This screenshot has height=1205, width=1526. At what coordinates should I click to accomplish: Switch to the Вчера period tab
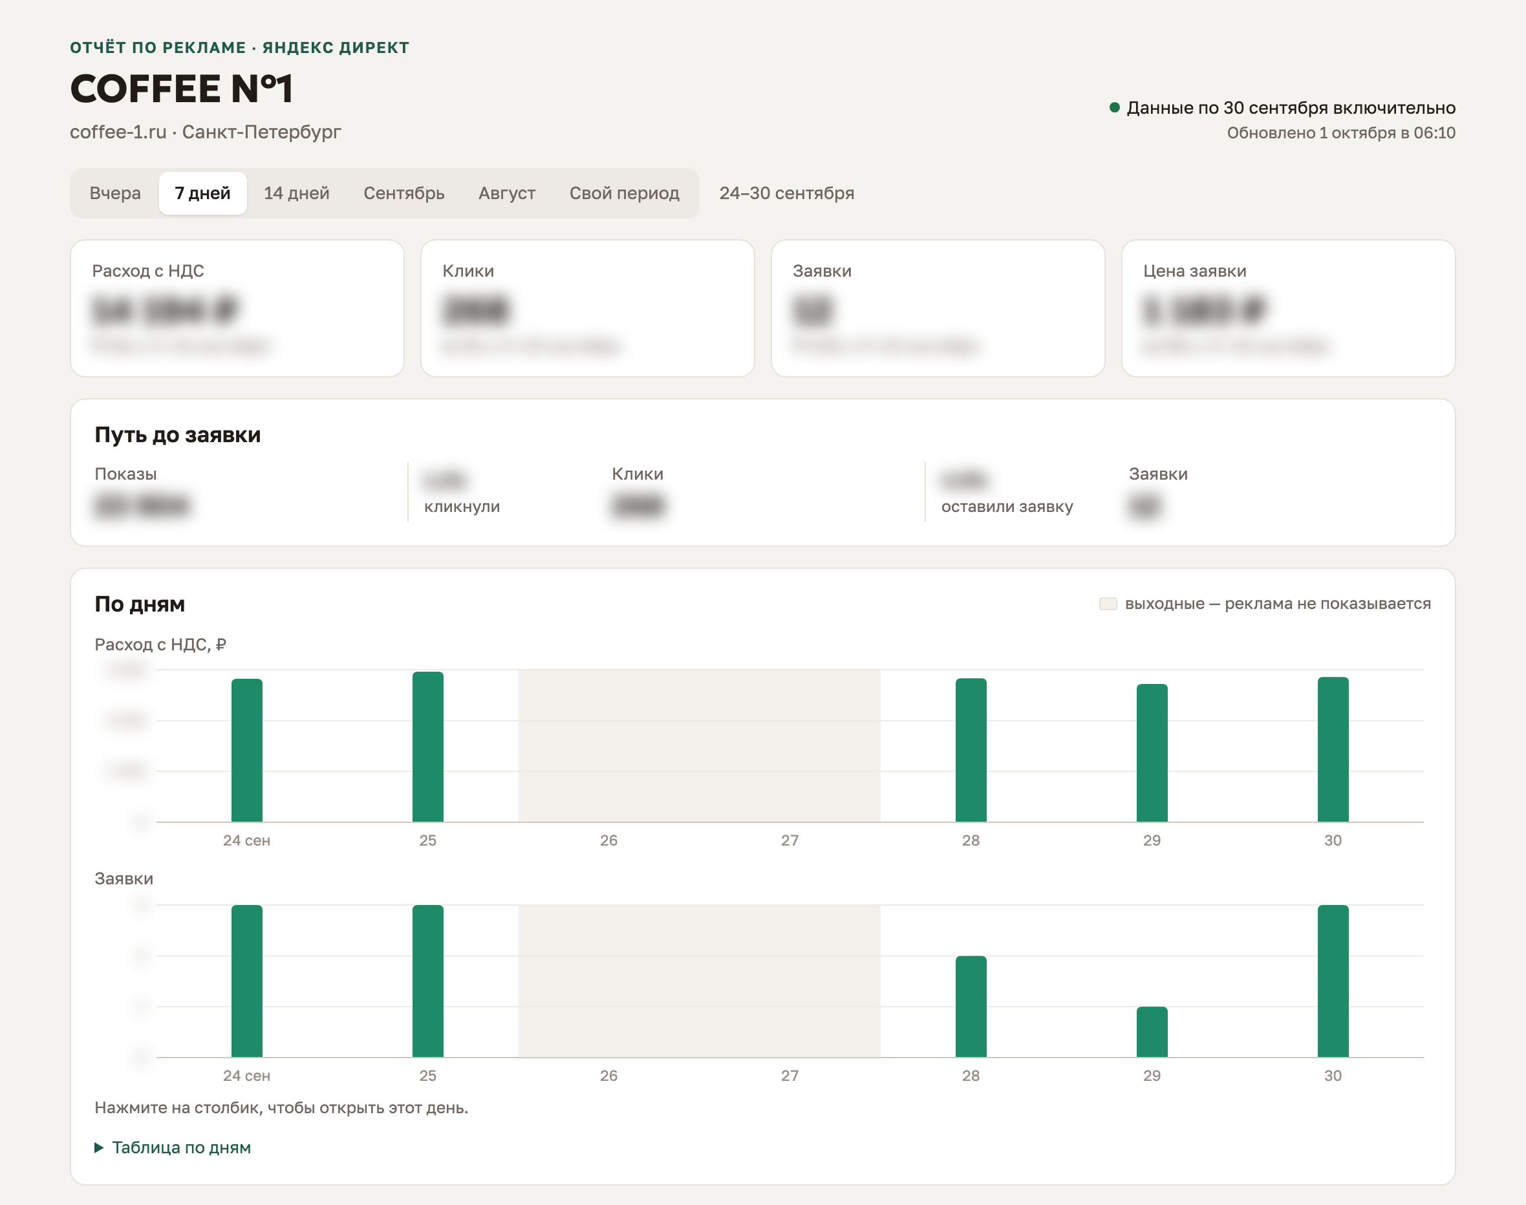click(115, 193)
